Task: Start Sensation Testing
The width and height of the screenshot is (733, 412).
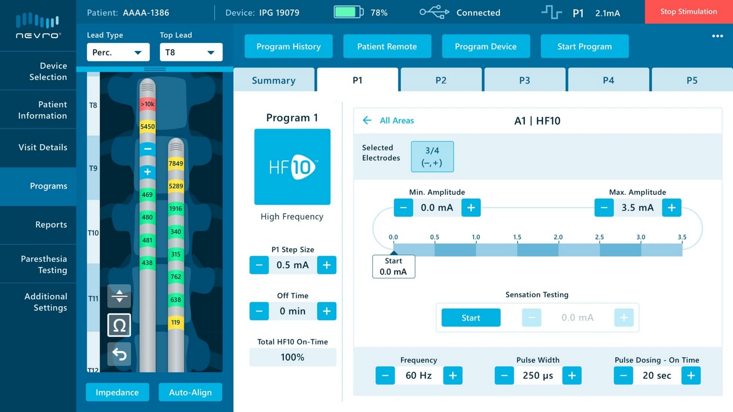Action: pyautogui.click(x=471, y=318)
